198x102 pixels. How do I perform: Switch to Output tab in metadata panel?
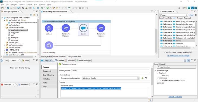(162, 64)
